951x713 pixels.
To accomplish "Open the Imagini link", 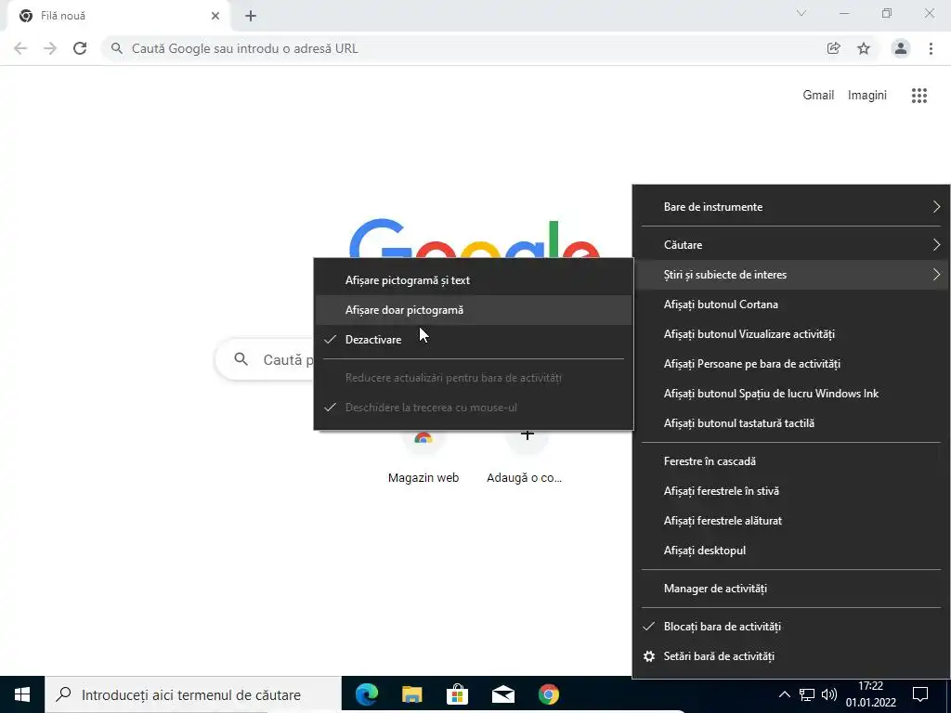I will (x=867, y=96).
